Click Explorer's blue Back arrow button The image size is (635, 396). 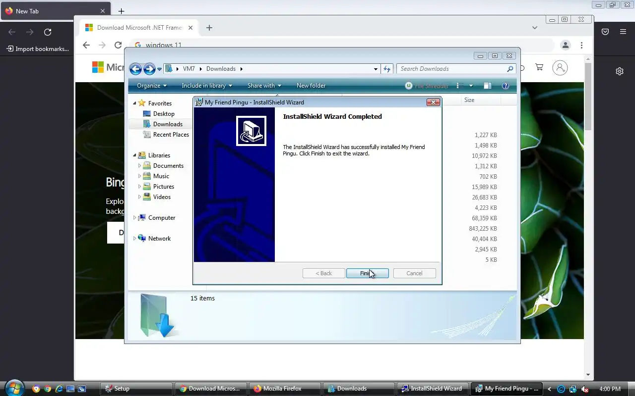[135, 69]
